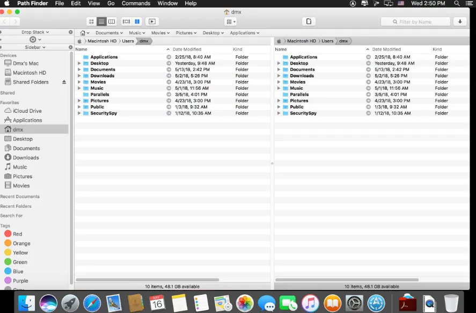This screenshot has height=313, width=476.
Task: Click the left pane's horizontal scrollbar
Action: (147, 280)
